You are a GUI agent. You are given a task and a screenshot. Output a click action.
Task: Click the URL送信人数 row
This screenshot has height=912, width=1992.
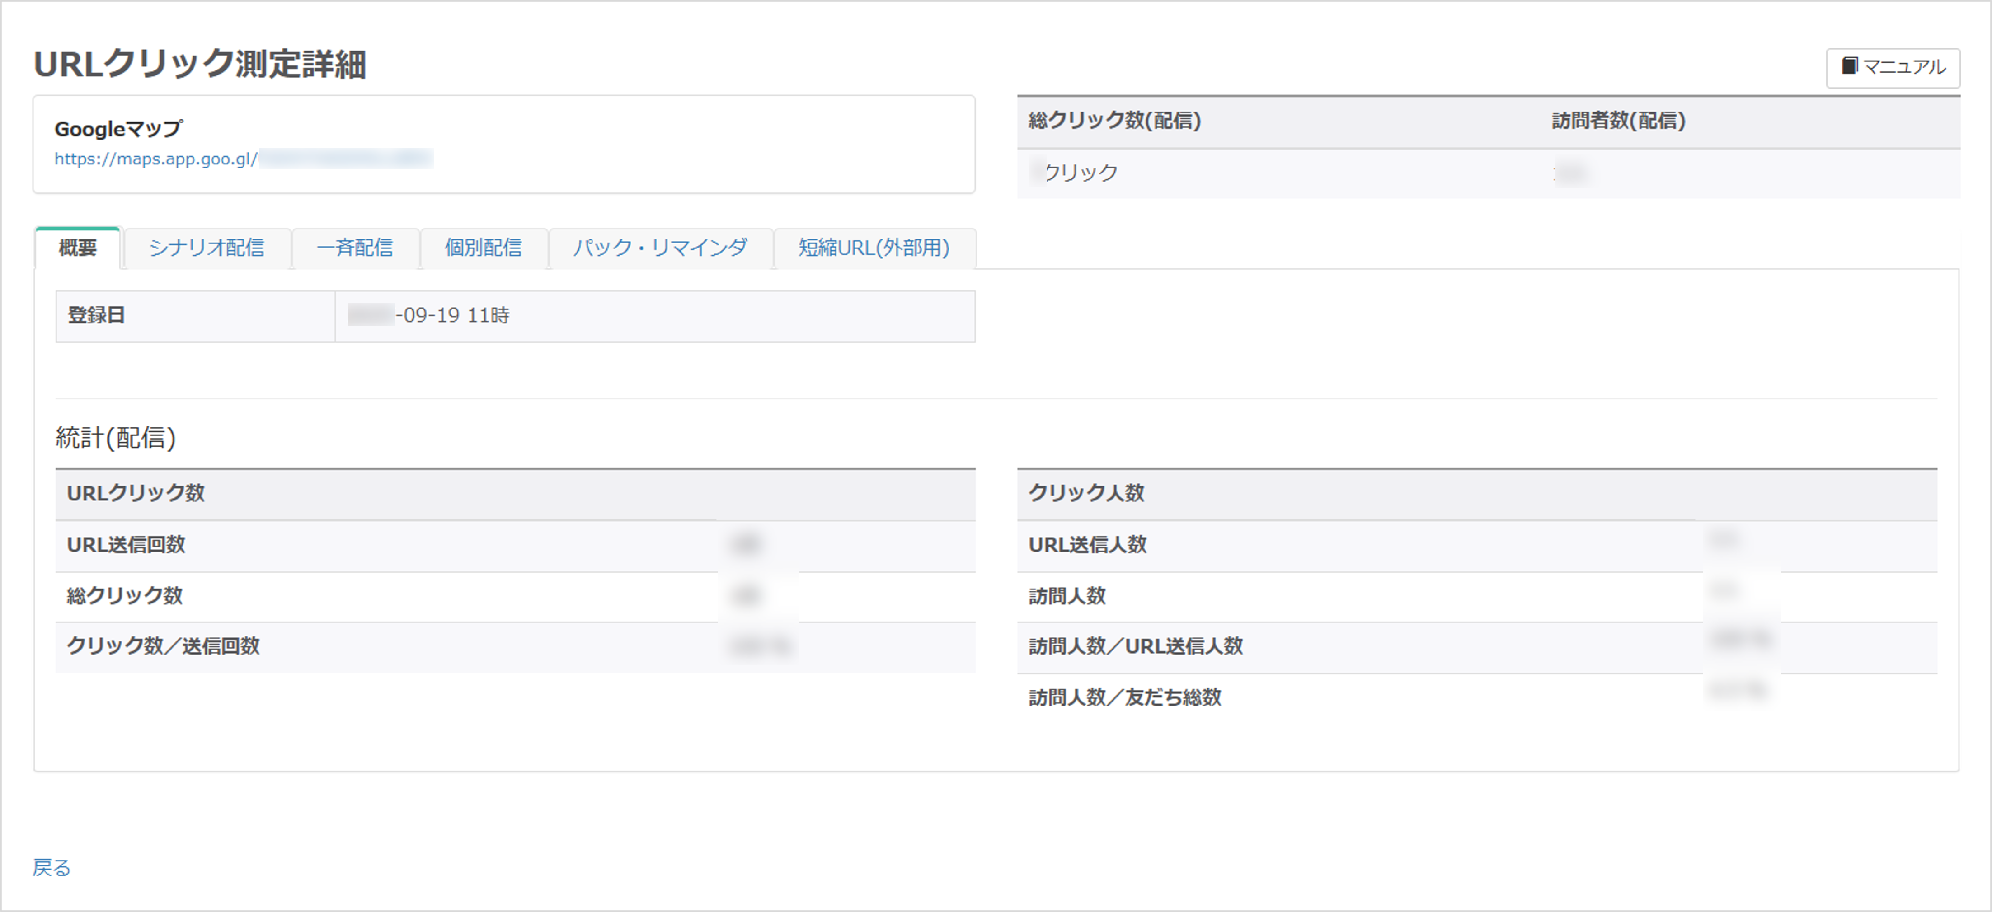[1087, 545]
